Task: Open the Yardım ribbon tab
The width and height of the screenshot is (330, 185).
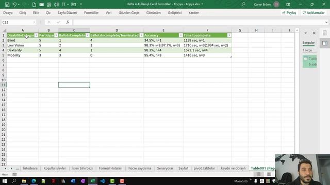Action: tap(194, 13)
